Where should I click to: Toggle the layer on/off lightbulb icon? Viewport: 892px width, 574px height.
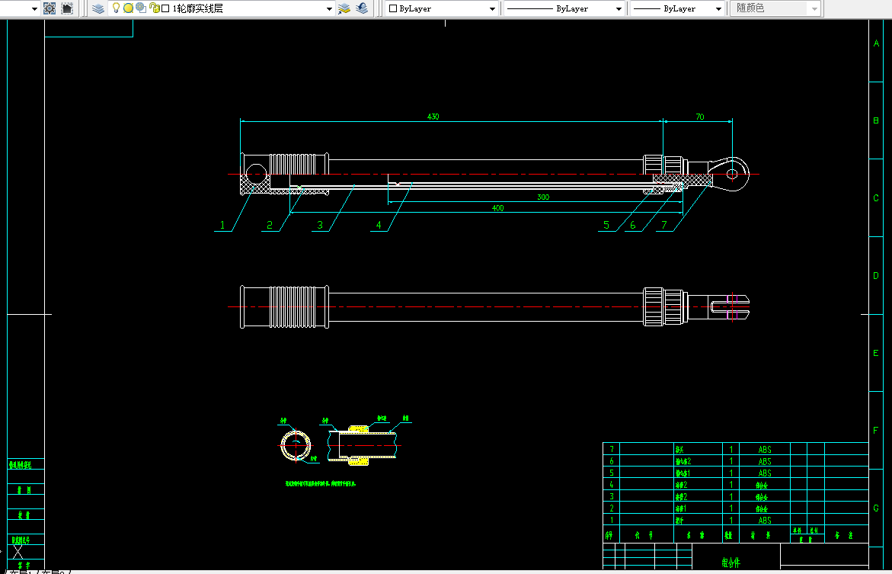click(x=116, y=8)
